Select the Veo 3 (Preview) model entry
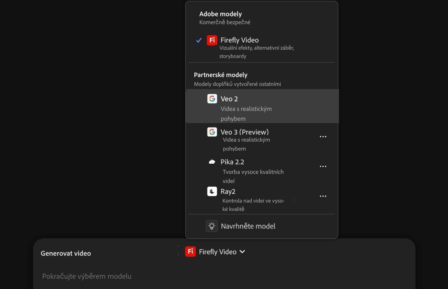 pyautogui.click(x=244, y=132)
